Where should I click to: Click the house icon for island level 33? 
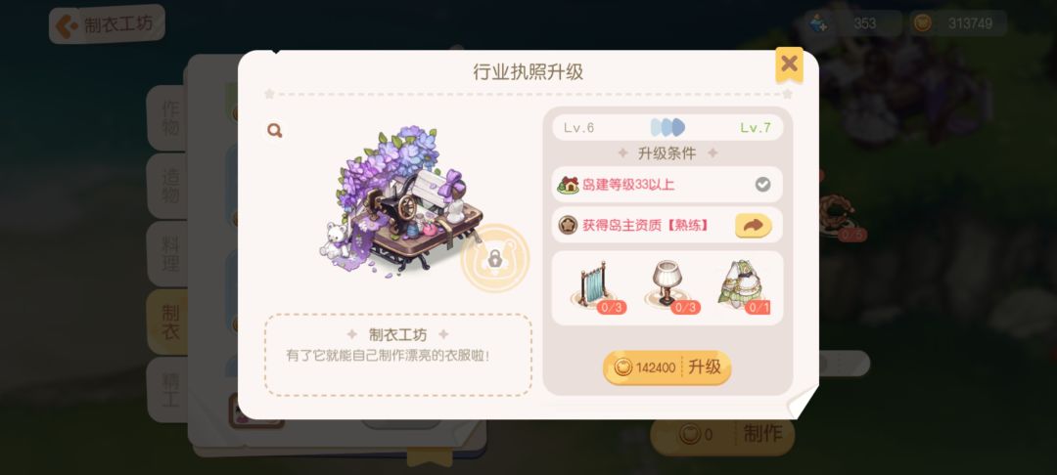(569, 185)
